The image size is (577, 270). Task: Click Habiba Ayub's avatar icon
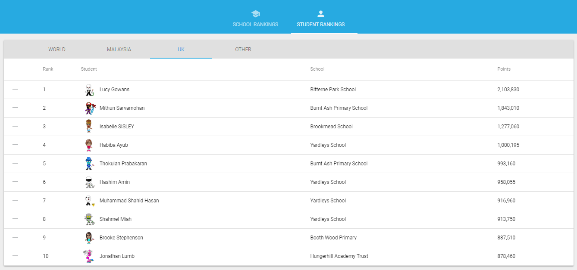(x=89, y=145)
